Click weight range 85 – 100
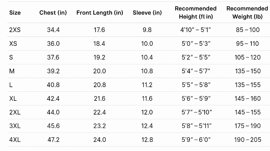This screenshot has height=151, width=270. point(247,30)
